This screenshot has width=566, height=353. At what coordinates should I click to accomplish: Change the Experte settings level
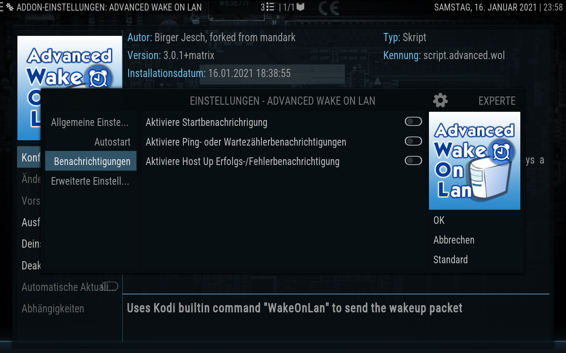(497, 101)
